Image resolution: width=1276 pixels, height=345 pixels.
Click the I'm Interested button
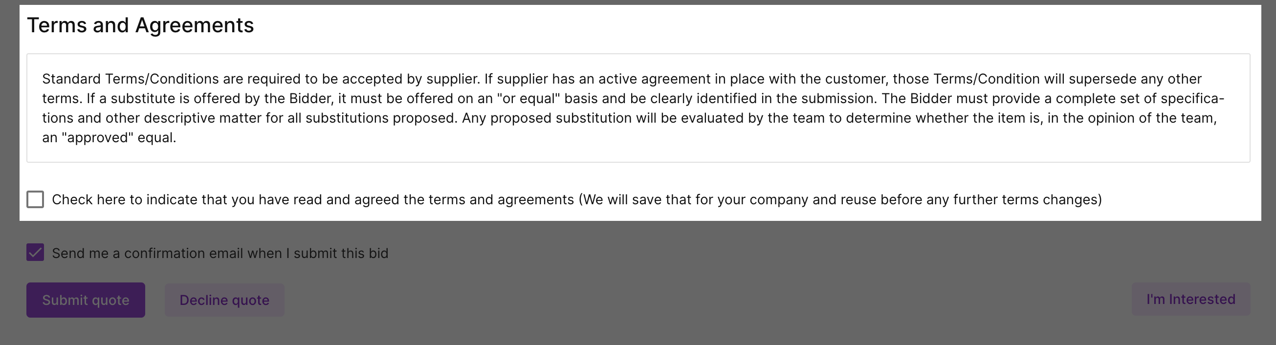coord(1190,299)
